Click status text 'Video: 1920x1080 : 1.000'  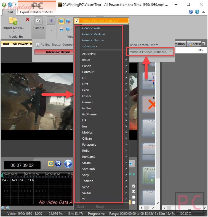(x=25, y=213)
